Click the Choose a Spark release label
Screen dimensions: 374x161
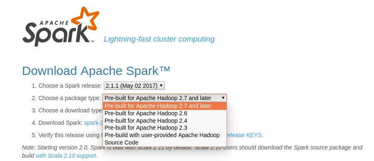click(x=70, y=86)
